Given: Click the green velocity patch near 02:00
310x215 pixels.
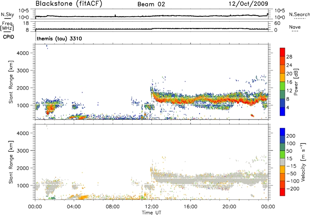Looking at the screenshot, I should (52, 198).
